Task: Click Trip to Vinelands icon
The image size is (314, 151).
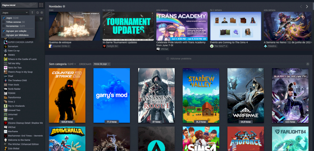Action: click(x=5, y=106)
